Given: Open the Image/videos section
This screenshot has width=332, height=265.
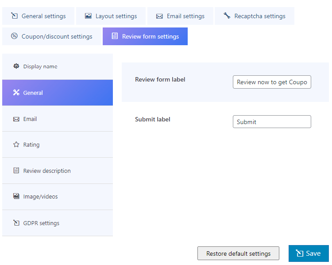Looking at the screenshot, I should click(58, 197).
